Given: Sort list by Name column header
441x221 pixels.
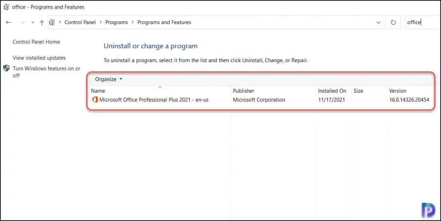Looking at the screenshot, I should (x=98, y=91).
